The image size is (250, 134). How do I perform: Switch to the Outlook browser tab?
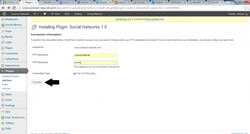(160, 2)
